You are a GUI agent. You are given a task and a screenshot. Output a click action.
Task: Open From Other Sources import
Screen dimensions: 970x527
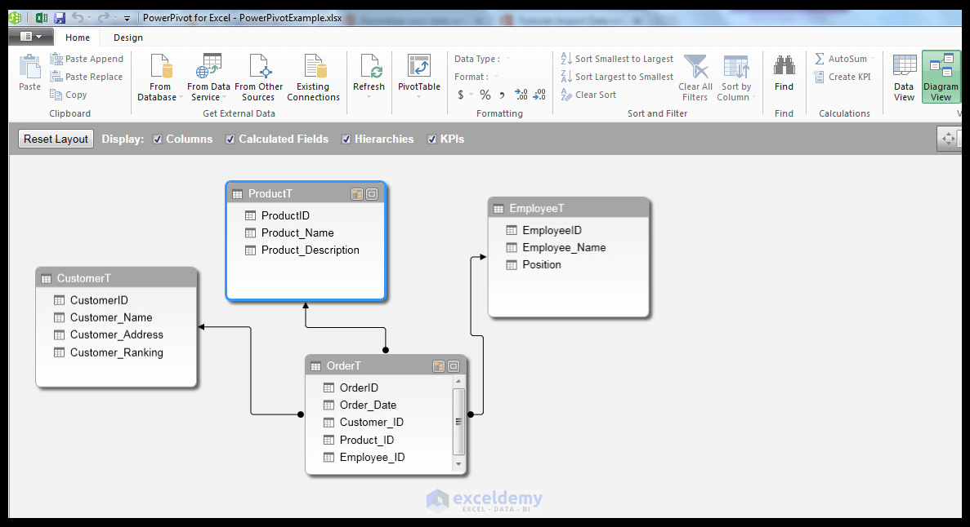click(258, 77)
